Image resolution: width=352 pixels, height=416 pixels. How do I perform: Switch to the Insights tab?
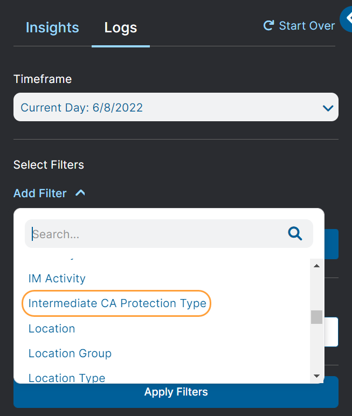click(x=52, y=27)
